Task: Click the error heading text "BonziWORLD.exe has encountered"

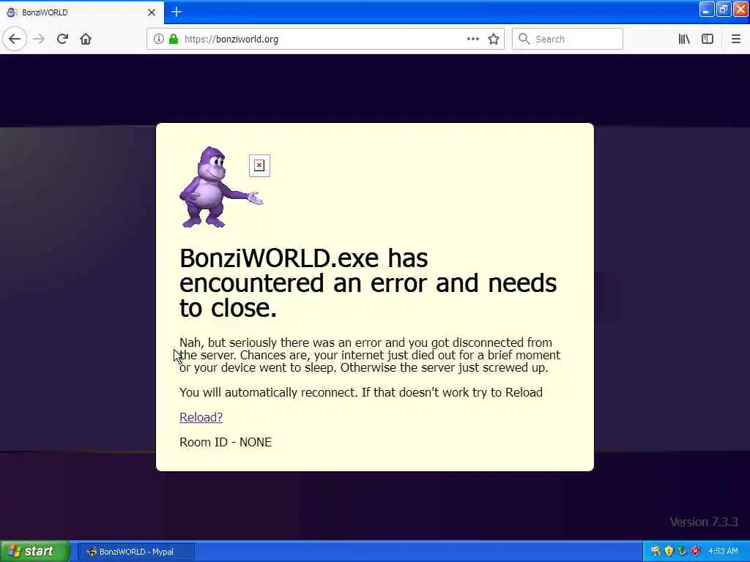Action: [368, 282]
